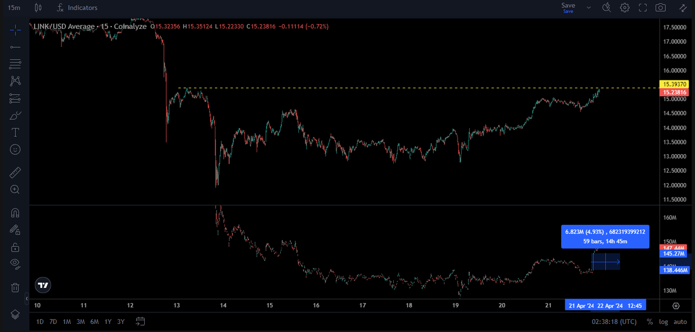Click the TradingView logo on chart

tap(43, 285)
